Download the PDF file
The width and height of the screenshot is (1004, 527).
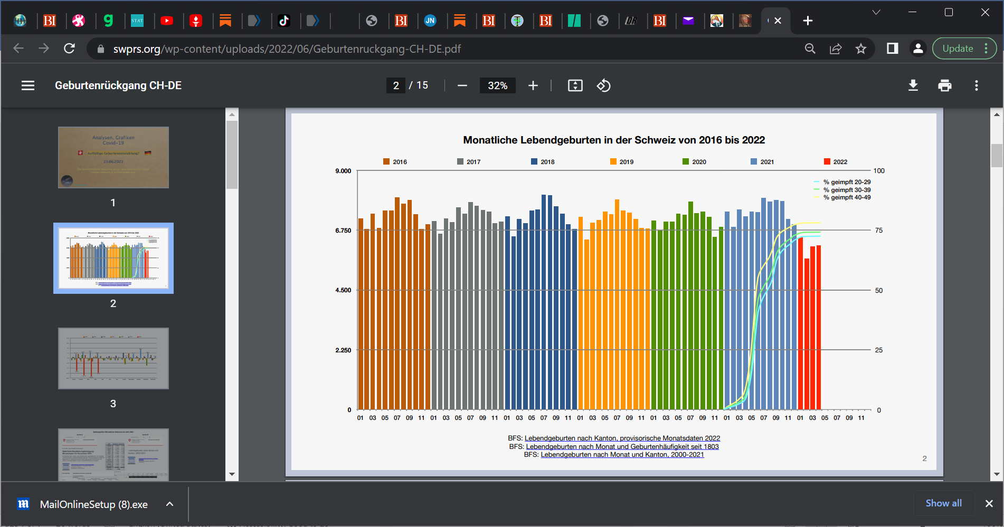pos(913,85)
